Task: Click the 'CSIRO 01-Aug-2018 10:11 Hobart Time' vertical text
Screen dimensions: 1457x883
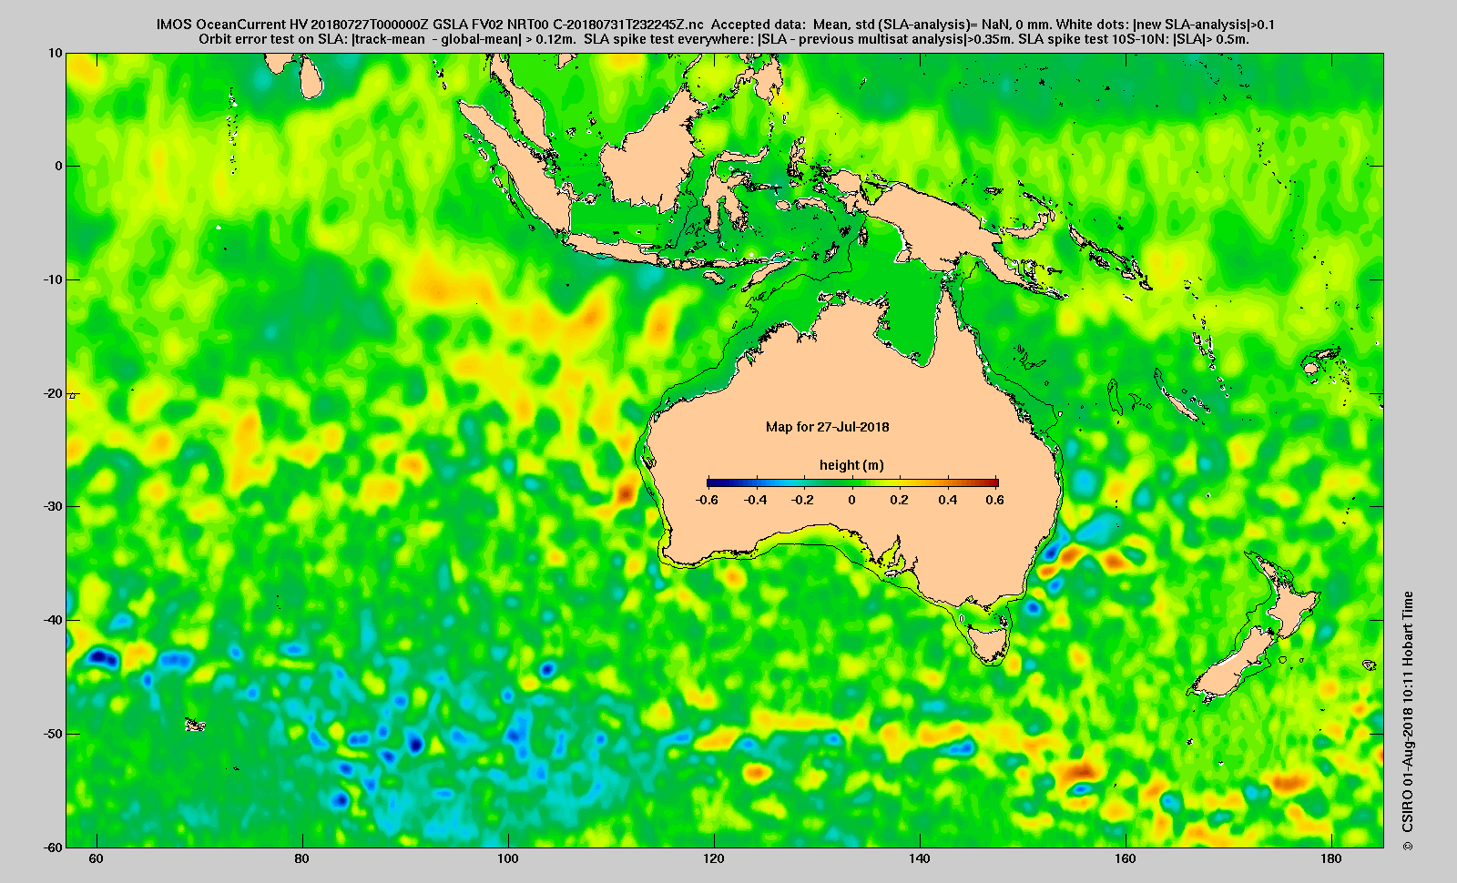Action: (x=1408, y=712)
